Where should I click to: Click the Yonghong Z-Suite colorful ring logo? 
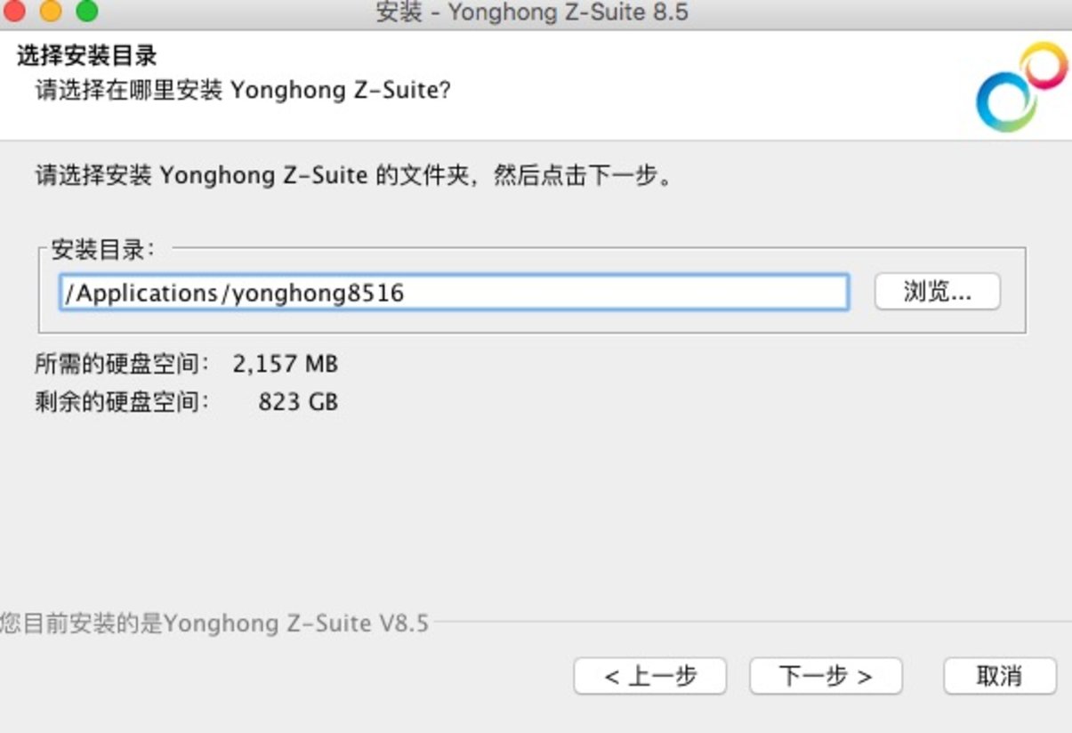tap(1020, 85)
